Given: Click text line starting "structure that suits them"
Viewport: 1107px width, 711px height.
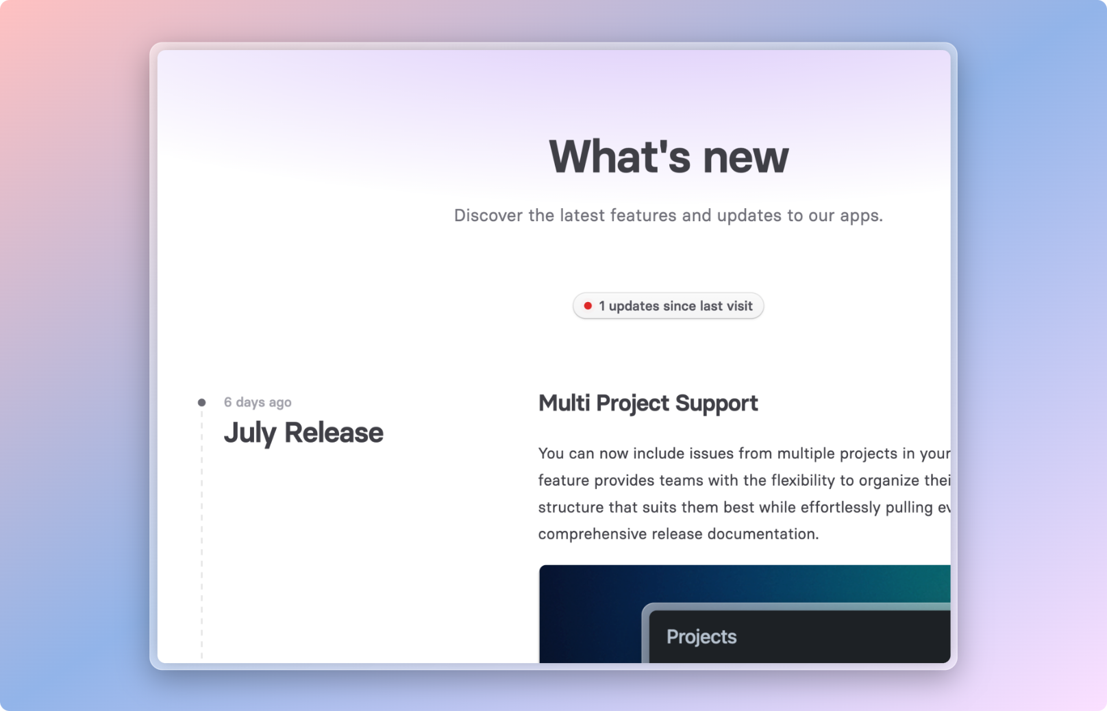Looking at the screenshot, I should tap(743, 508).
